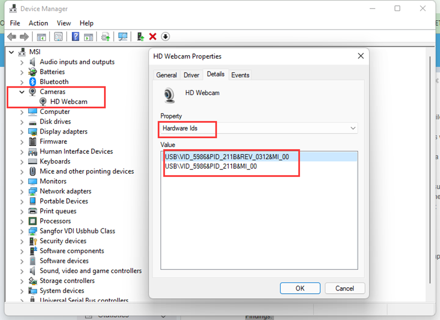
Task: Select the Portable Devices item
Action: [64, 201]
